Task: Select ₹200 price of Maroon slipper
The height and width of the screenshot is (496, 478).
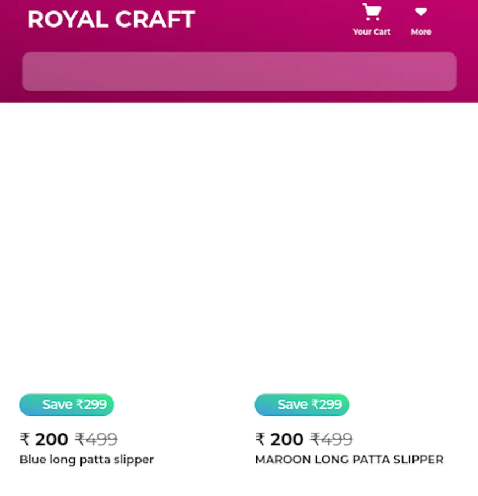Action: (x=286, y=439)
